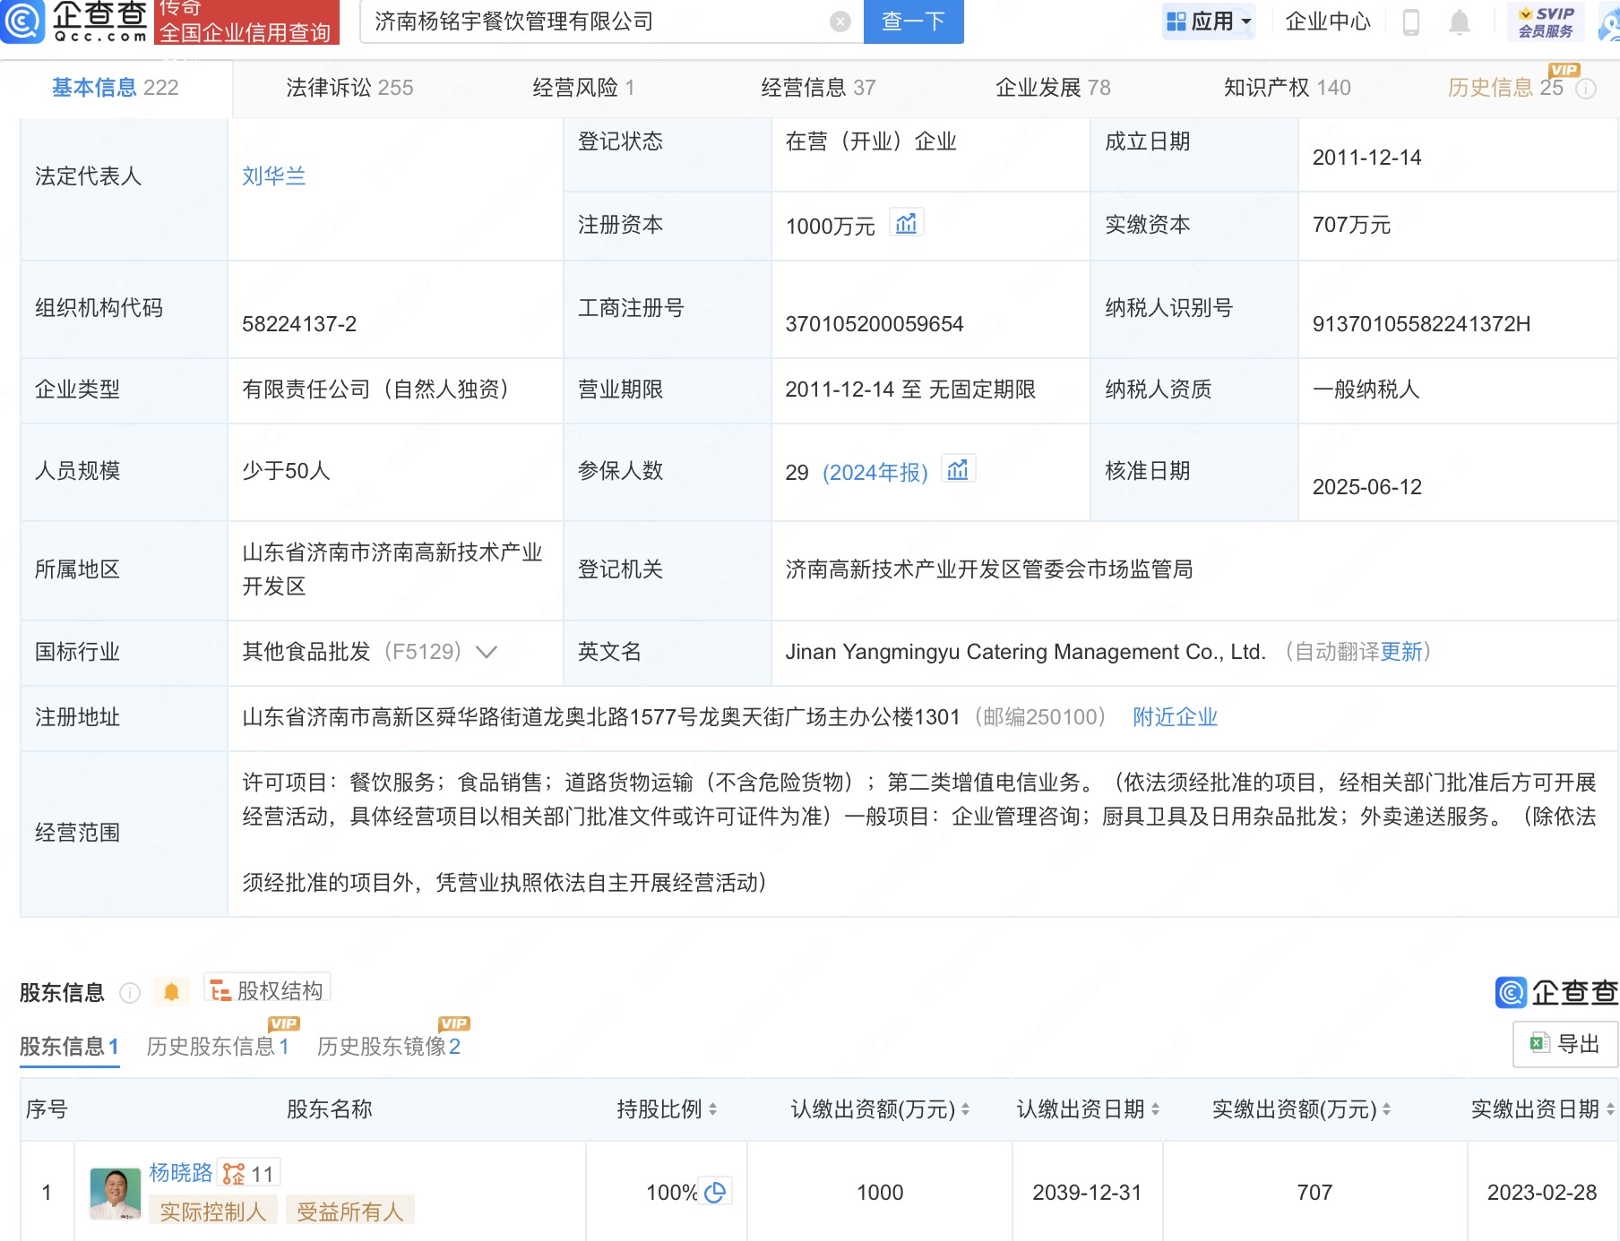Click the taxpayer ID 91370105582241372H
This screenshot has height=1241, width=1620.
tap(1422, 324)
